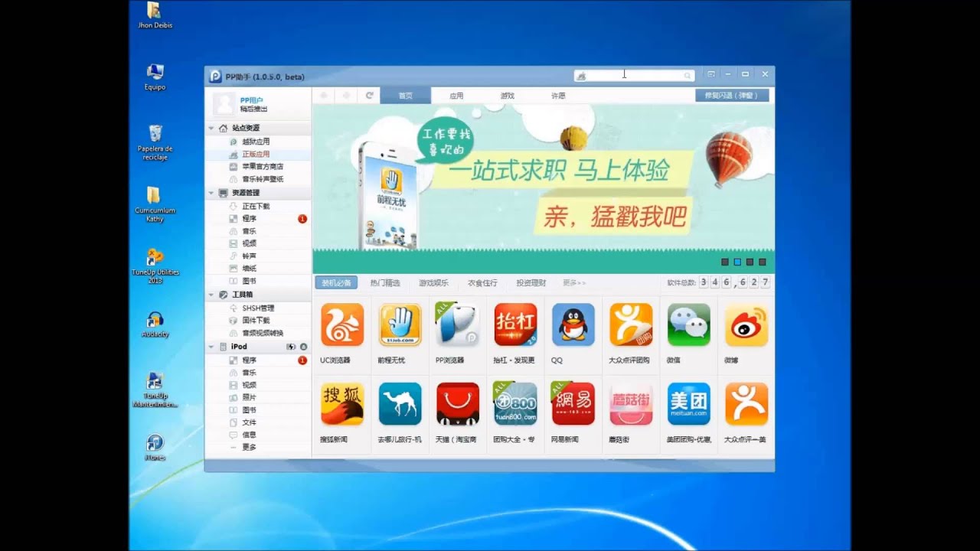This screenshot has width=980, height=551.
Task: Switch to 许愿 tab
Action: tap(558, 96)
